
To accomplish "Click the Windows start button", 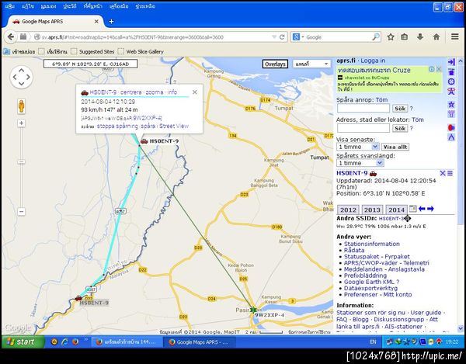I will point(23,341).
